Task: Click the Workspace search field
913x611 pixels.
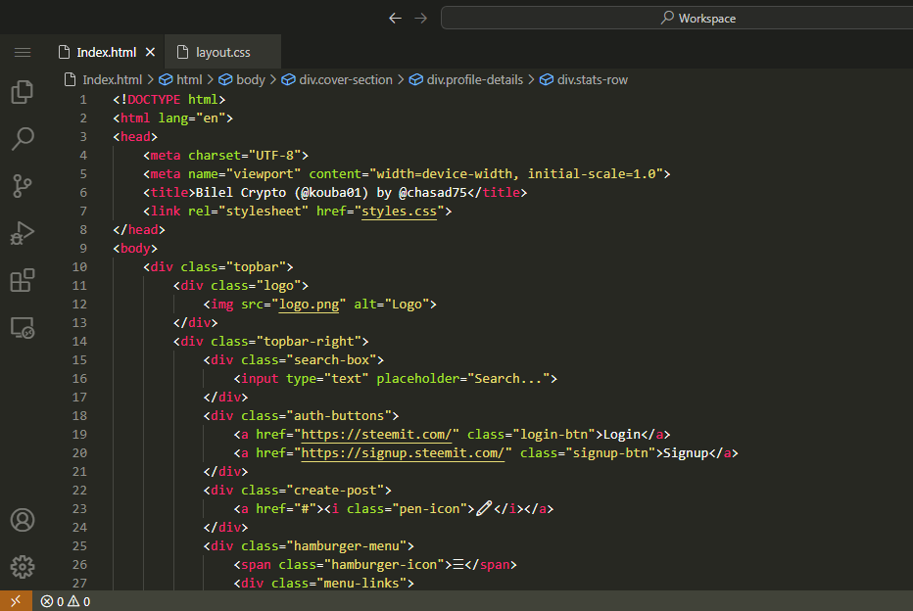Action: click(677, 18)
